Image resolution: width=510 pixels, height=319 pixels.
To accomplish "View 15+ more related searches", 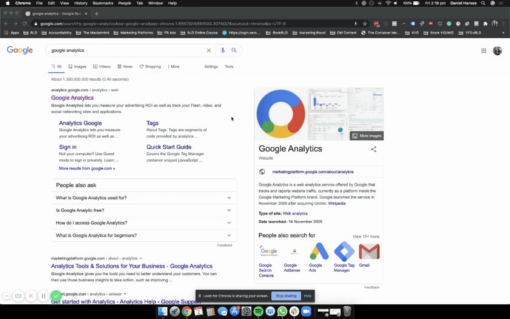I will pos(366,236).
